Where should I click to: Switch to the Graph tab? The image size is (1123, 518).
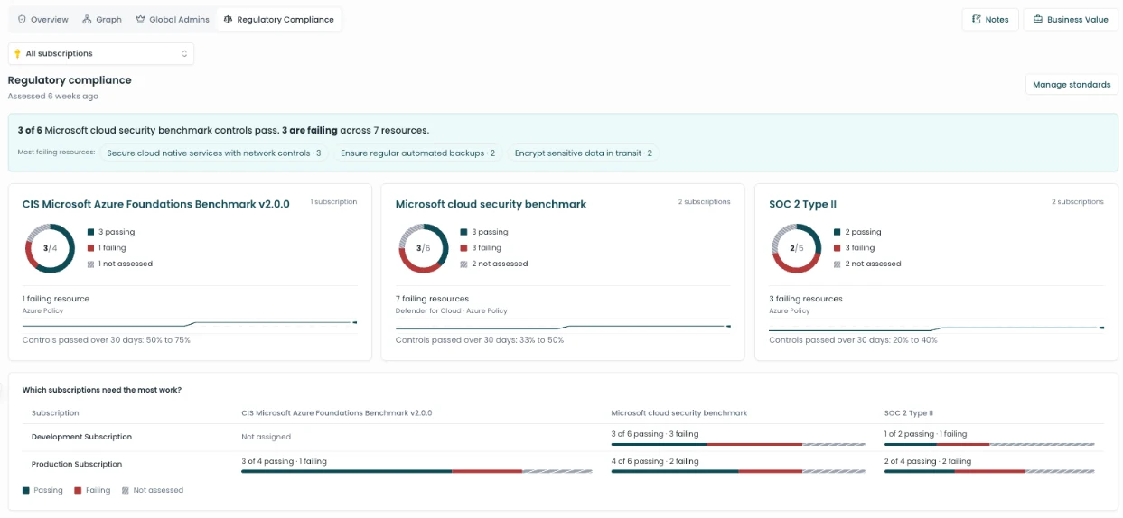tap(101, 19)
